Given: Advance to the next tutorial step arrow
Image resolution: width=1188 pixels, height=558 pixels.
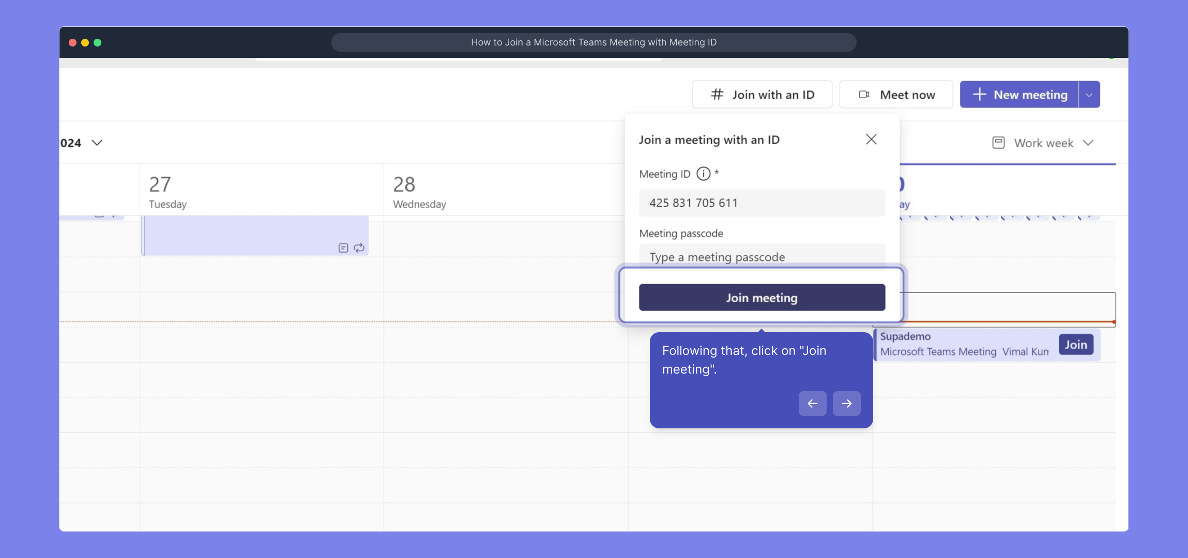Looking at the screenshot, I should [846, 404].
